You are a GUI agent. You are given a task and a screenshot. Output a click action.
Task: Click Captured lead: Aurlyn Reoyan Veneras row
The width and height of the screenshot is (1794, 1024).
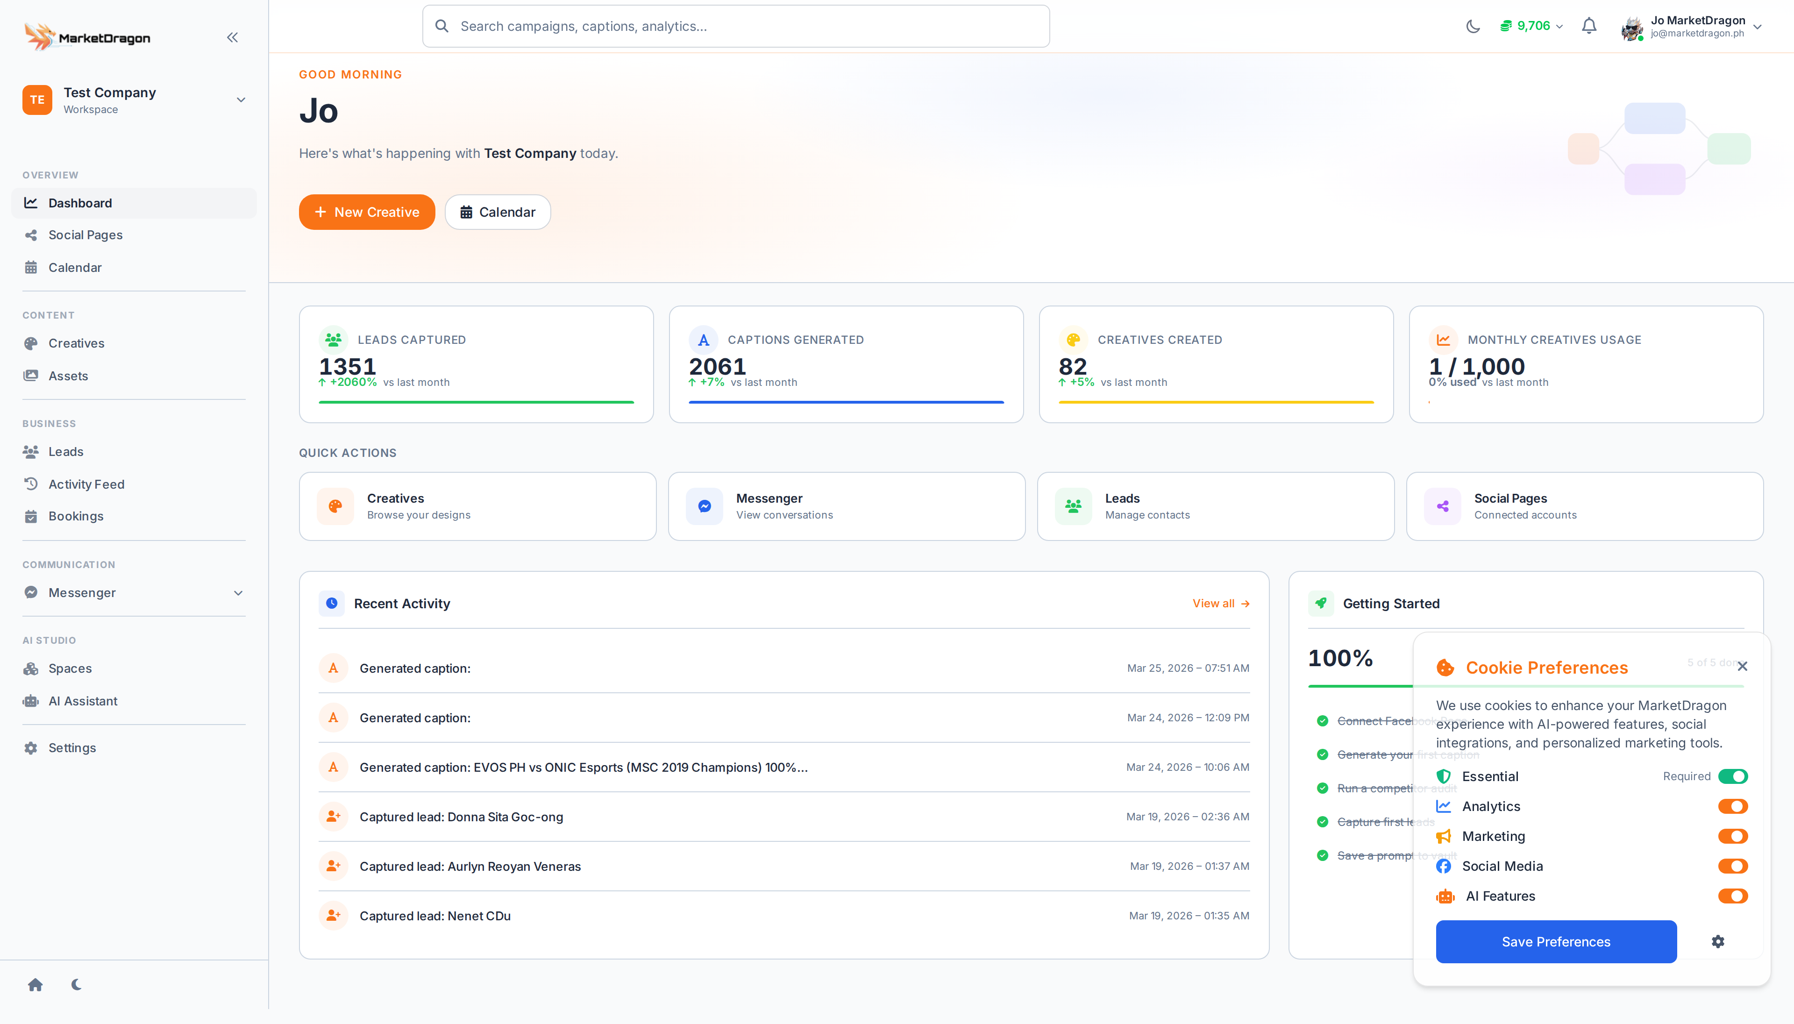pos(784,867)
